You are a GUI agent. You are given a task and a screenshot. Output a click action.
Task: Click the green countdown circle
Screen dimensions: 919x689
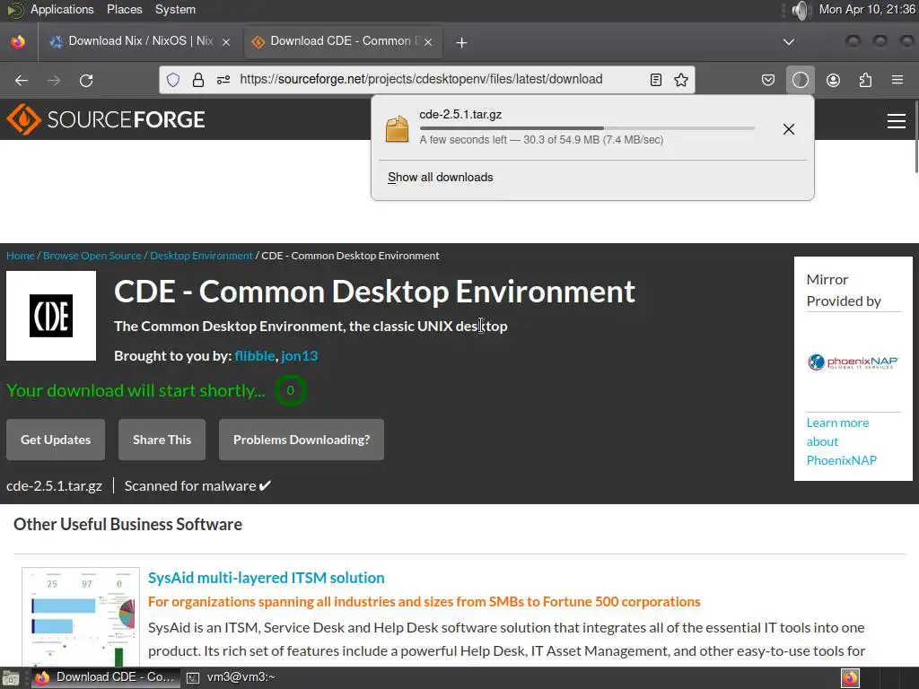290,391
